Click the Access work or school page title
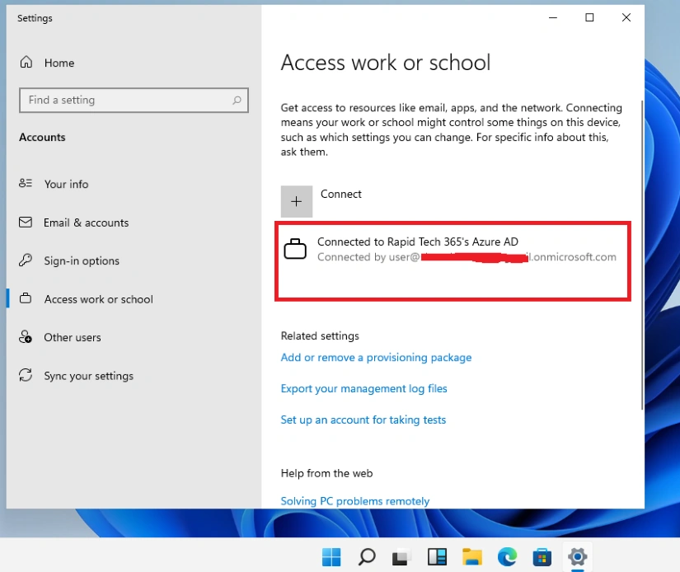The width and height of the screenshot is (680, 572). pos(386,63)
